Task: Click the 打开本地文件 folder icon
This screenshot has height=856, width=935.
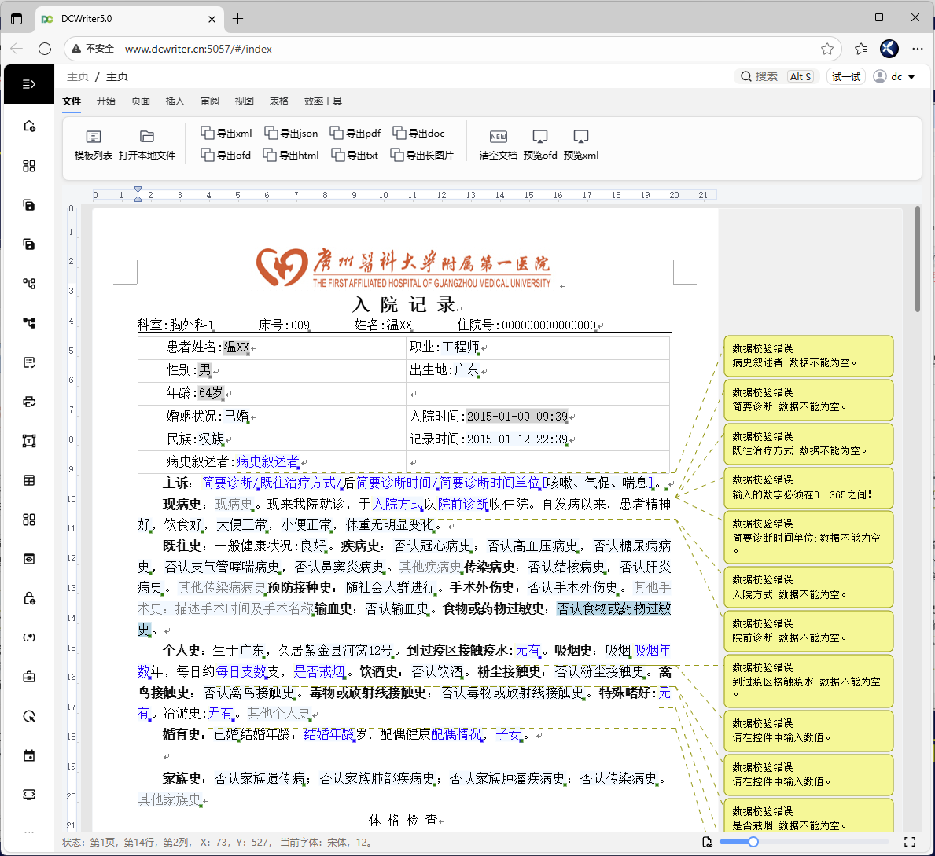Action: pos(147,137)
